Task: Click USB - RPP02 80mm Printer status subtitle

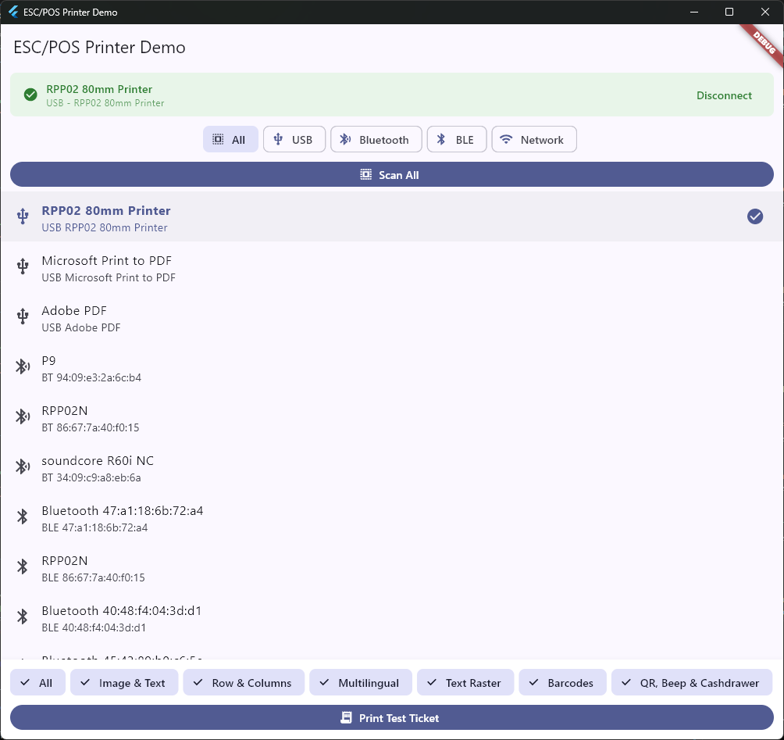Action: (105, 102)
